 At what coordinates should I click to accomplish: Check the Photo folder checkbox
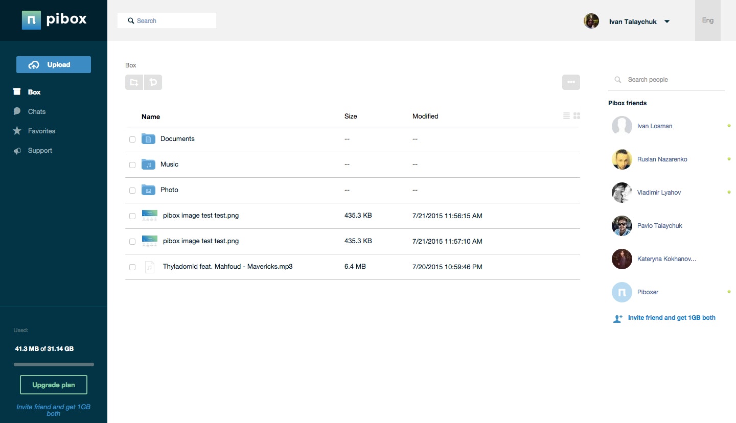coord(132,190)
